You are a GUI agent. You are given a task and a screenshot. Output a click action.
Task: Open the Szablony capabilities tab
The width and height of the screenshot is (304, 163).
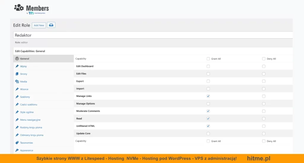[25, 97]
